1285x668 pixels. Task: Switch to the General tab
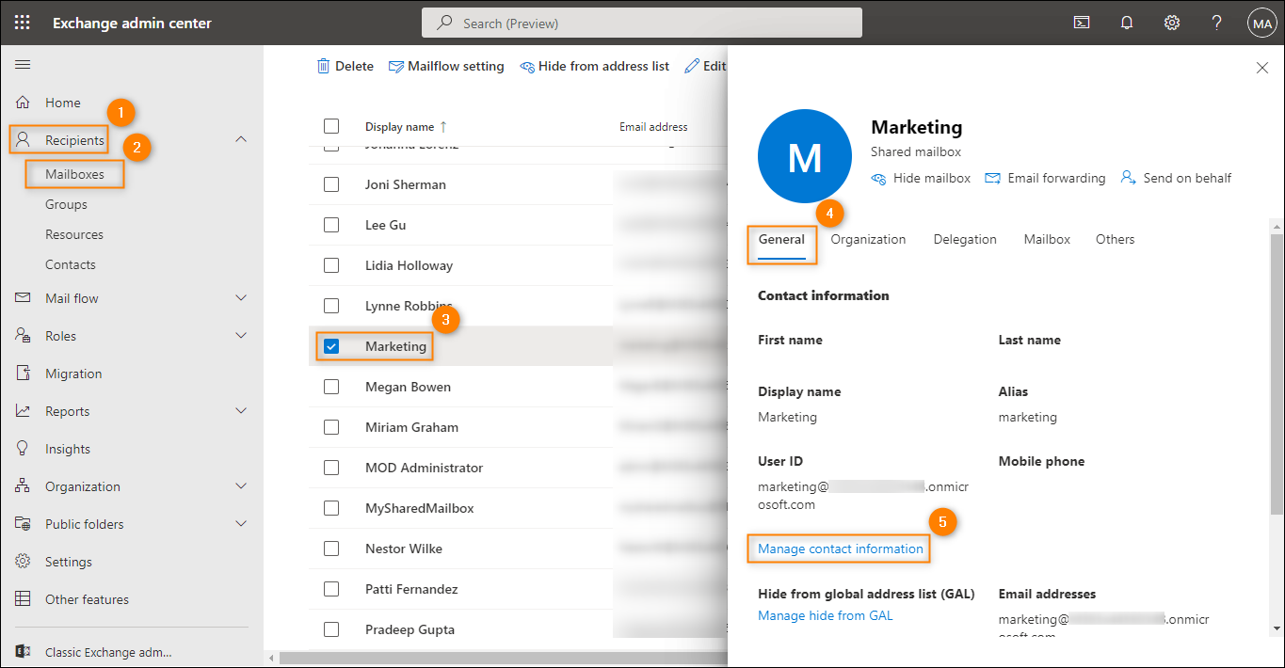(x=781, y=239)
